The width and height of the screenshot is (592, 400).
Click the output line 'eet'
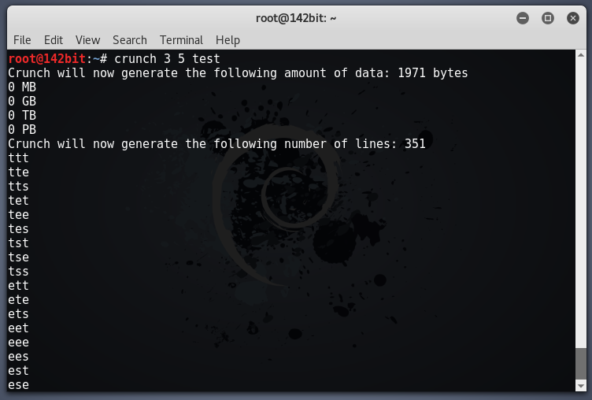click(x=19, y=328)
